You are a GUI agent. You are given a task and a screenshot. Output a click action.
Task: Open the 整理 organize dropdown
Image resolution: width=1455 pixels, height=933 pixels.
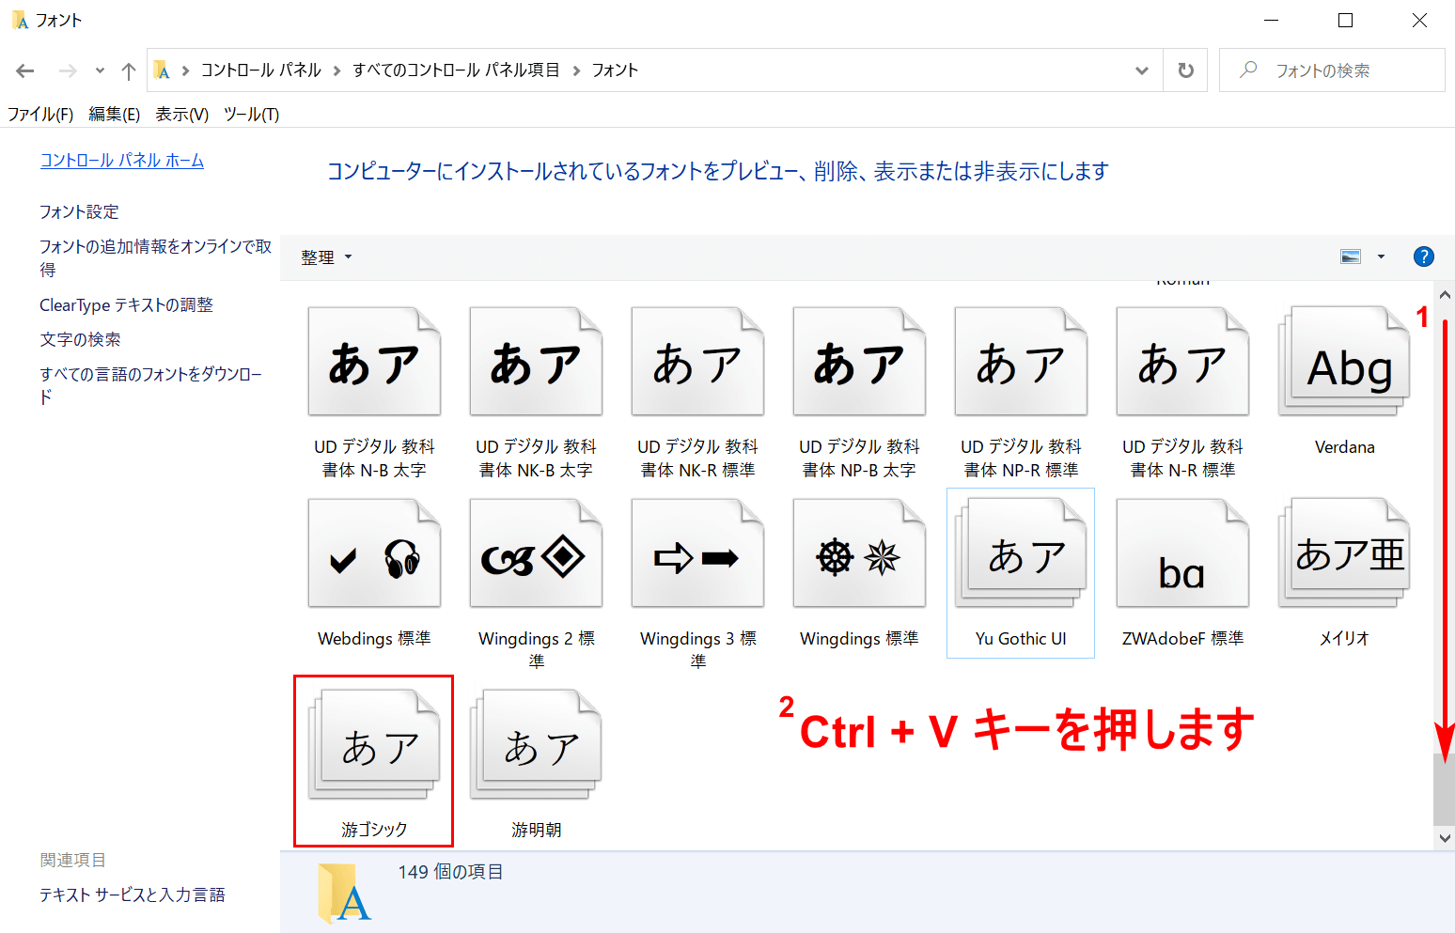pyautogui.click(x=326, y=257)
